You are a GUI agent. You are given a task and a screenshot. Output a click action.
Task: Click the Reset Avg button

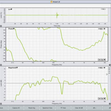[x=32, y=108]
